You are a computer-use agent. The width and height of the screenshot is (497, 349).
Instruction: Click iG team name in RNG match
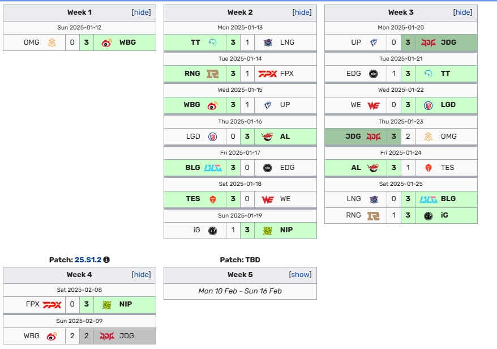(444, 215)
